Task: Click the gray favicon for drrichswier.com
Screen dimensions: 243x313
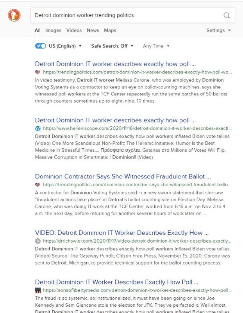Action: pos(38,241)
